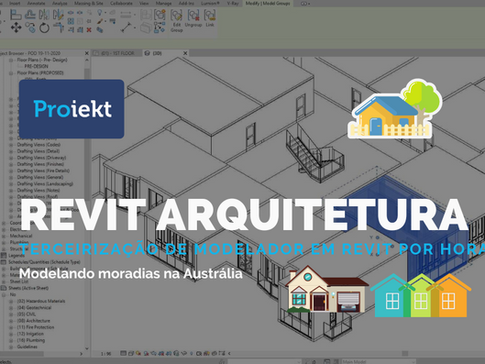Expand Drafting Views (Finishes) node

coord(11,164)
